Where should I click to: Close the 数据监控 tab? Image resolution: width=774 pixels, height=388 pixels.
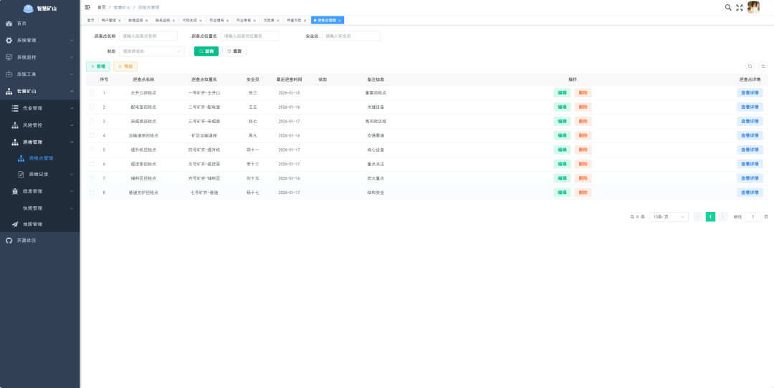(x=147, y=21)
